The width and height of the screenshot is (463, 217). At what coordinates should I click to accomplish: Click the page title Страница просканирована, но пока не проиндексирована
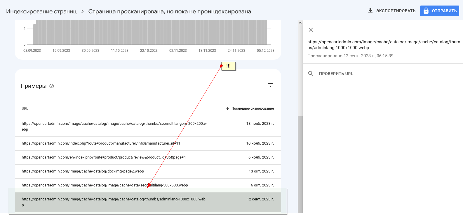[x=170, y=11]
